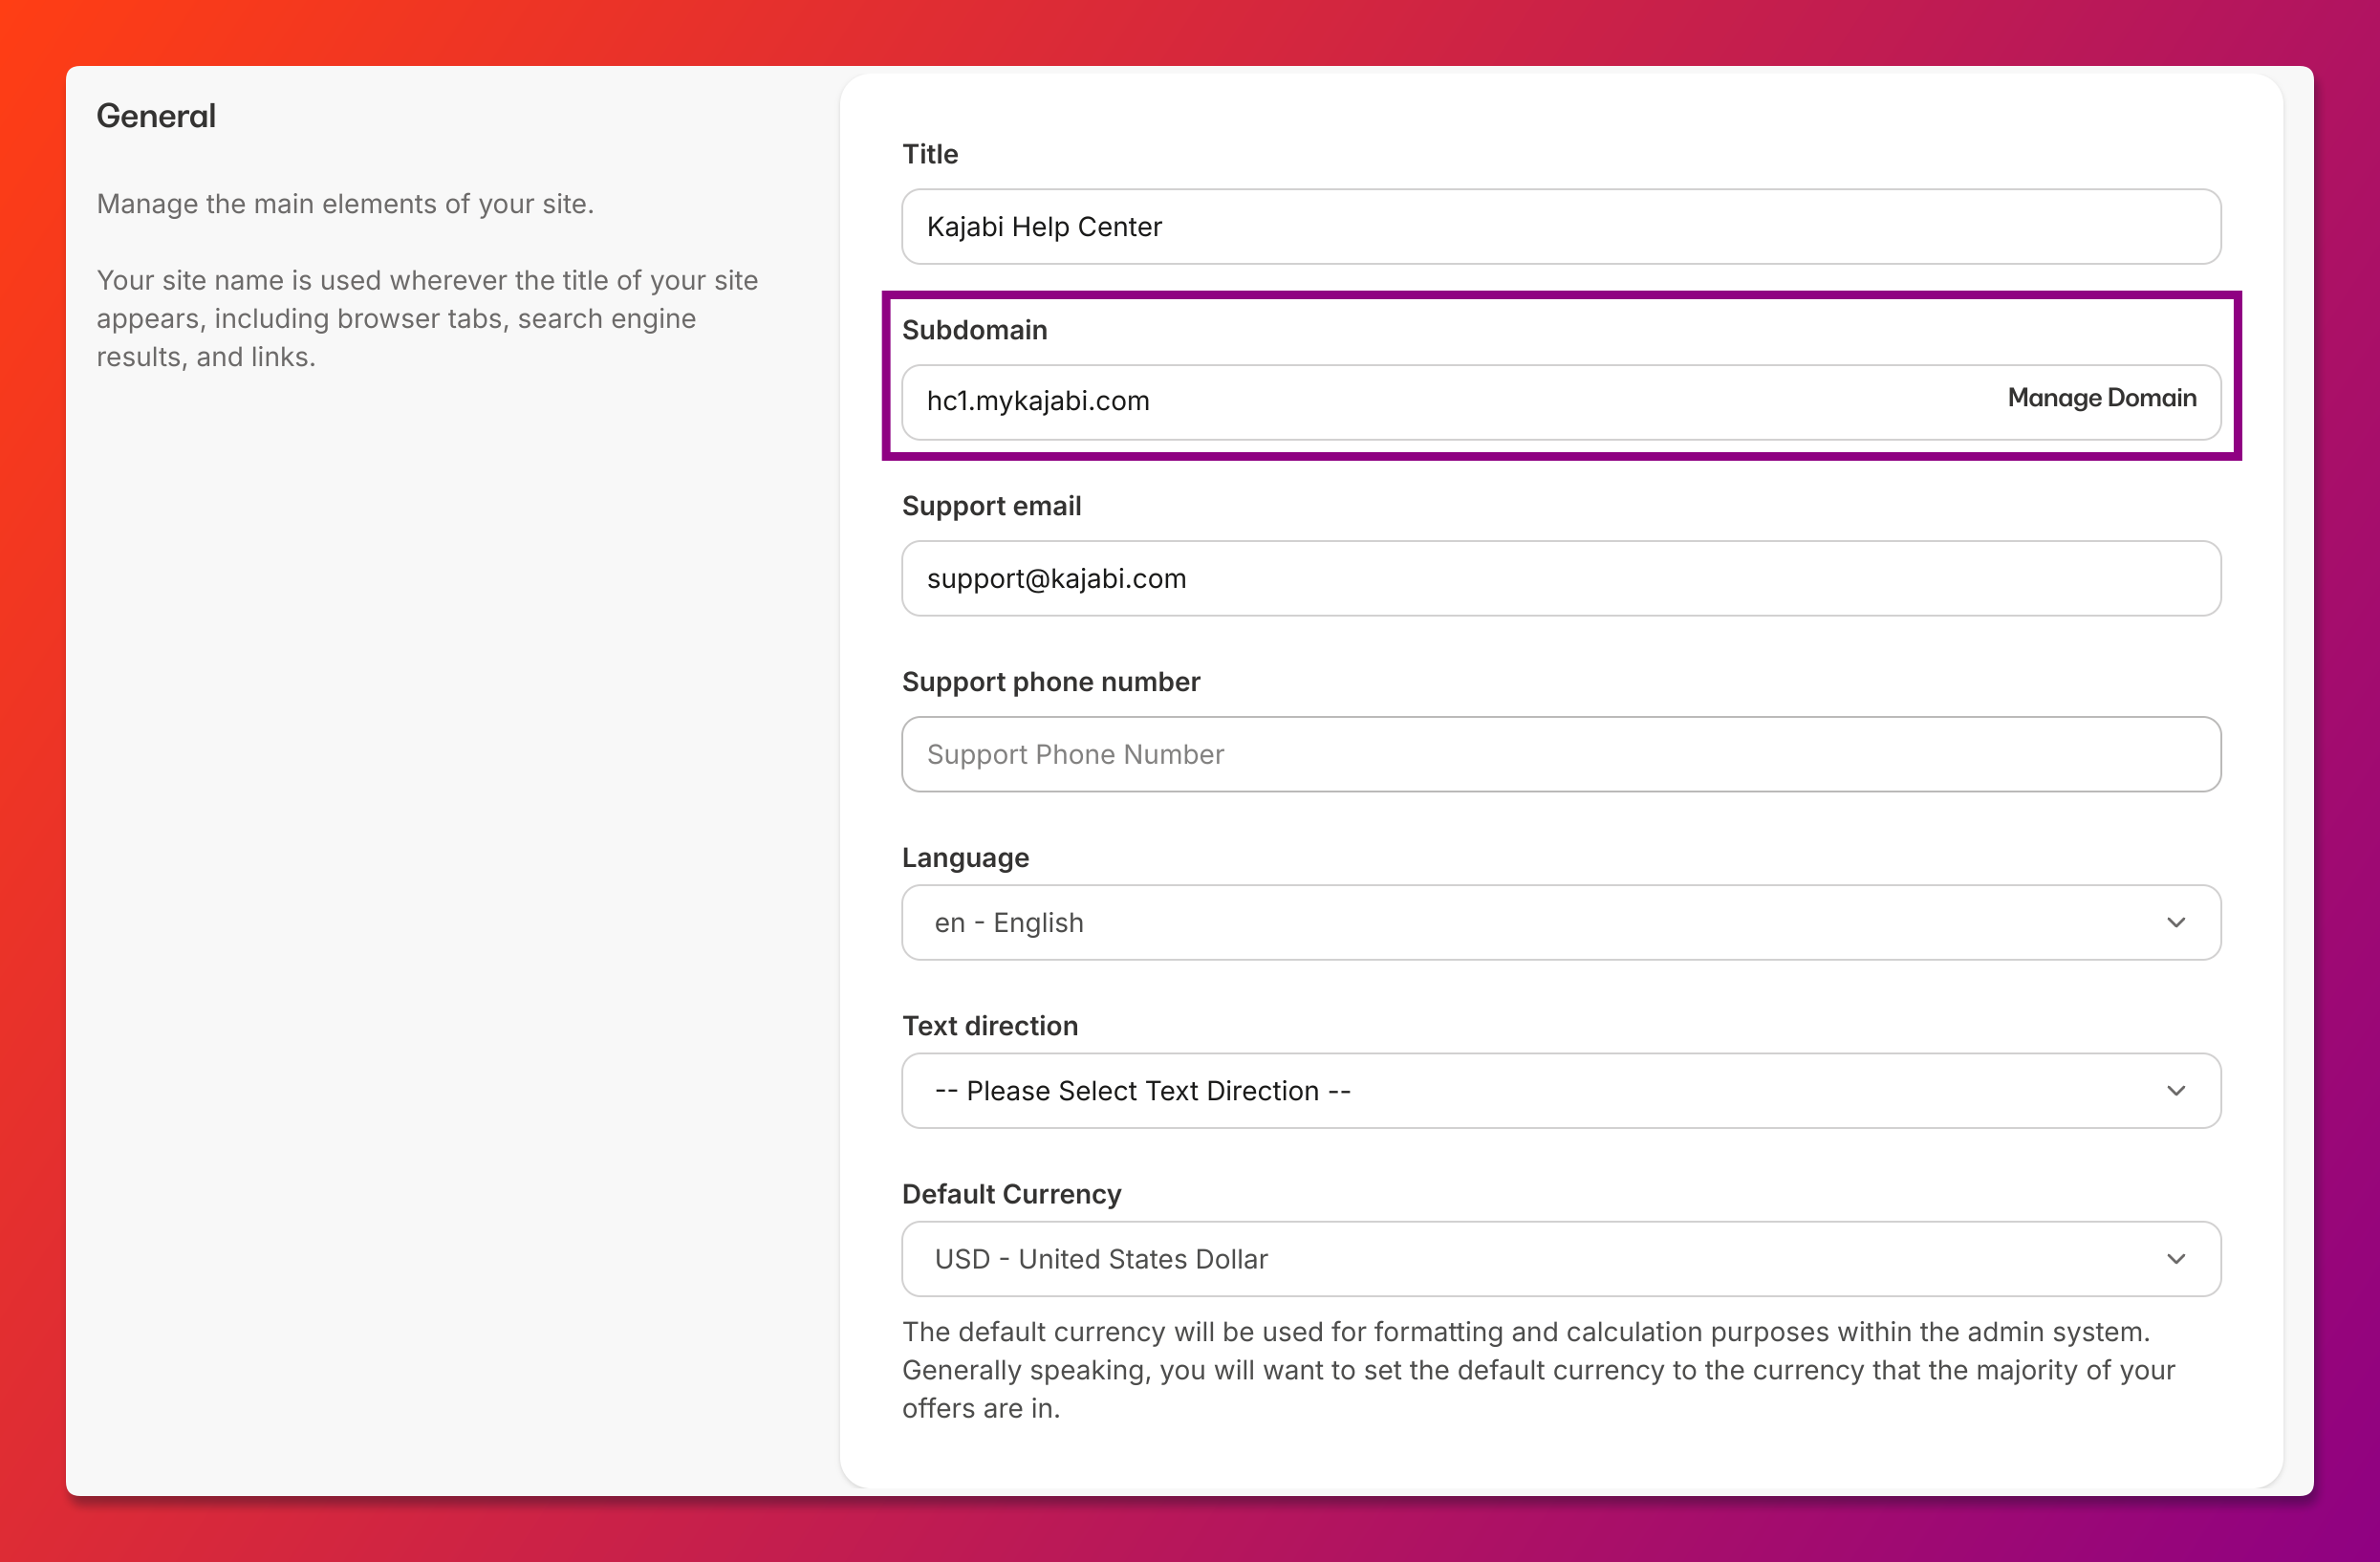Screen dimensions: 2380x1562
Task: Click the Title input field
Action: coord(1561,227)
